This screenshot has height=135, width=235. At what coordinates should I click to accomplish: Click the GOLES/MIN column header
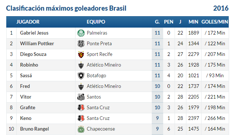tap(215, 22)
